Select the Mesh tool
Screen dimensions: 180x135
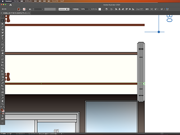click(x=3, y=74)
